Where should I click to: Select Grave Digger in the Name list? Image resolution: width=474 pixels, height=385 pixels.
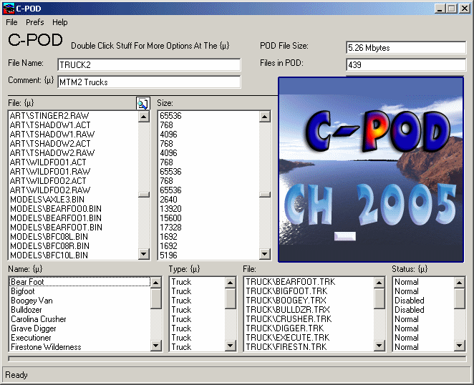(34, 328)
